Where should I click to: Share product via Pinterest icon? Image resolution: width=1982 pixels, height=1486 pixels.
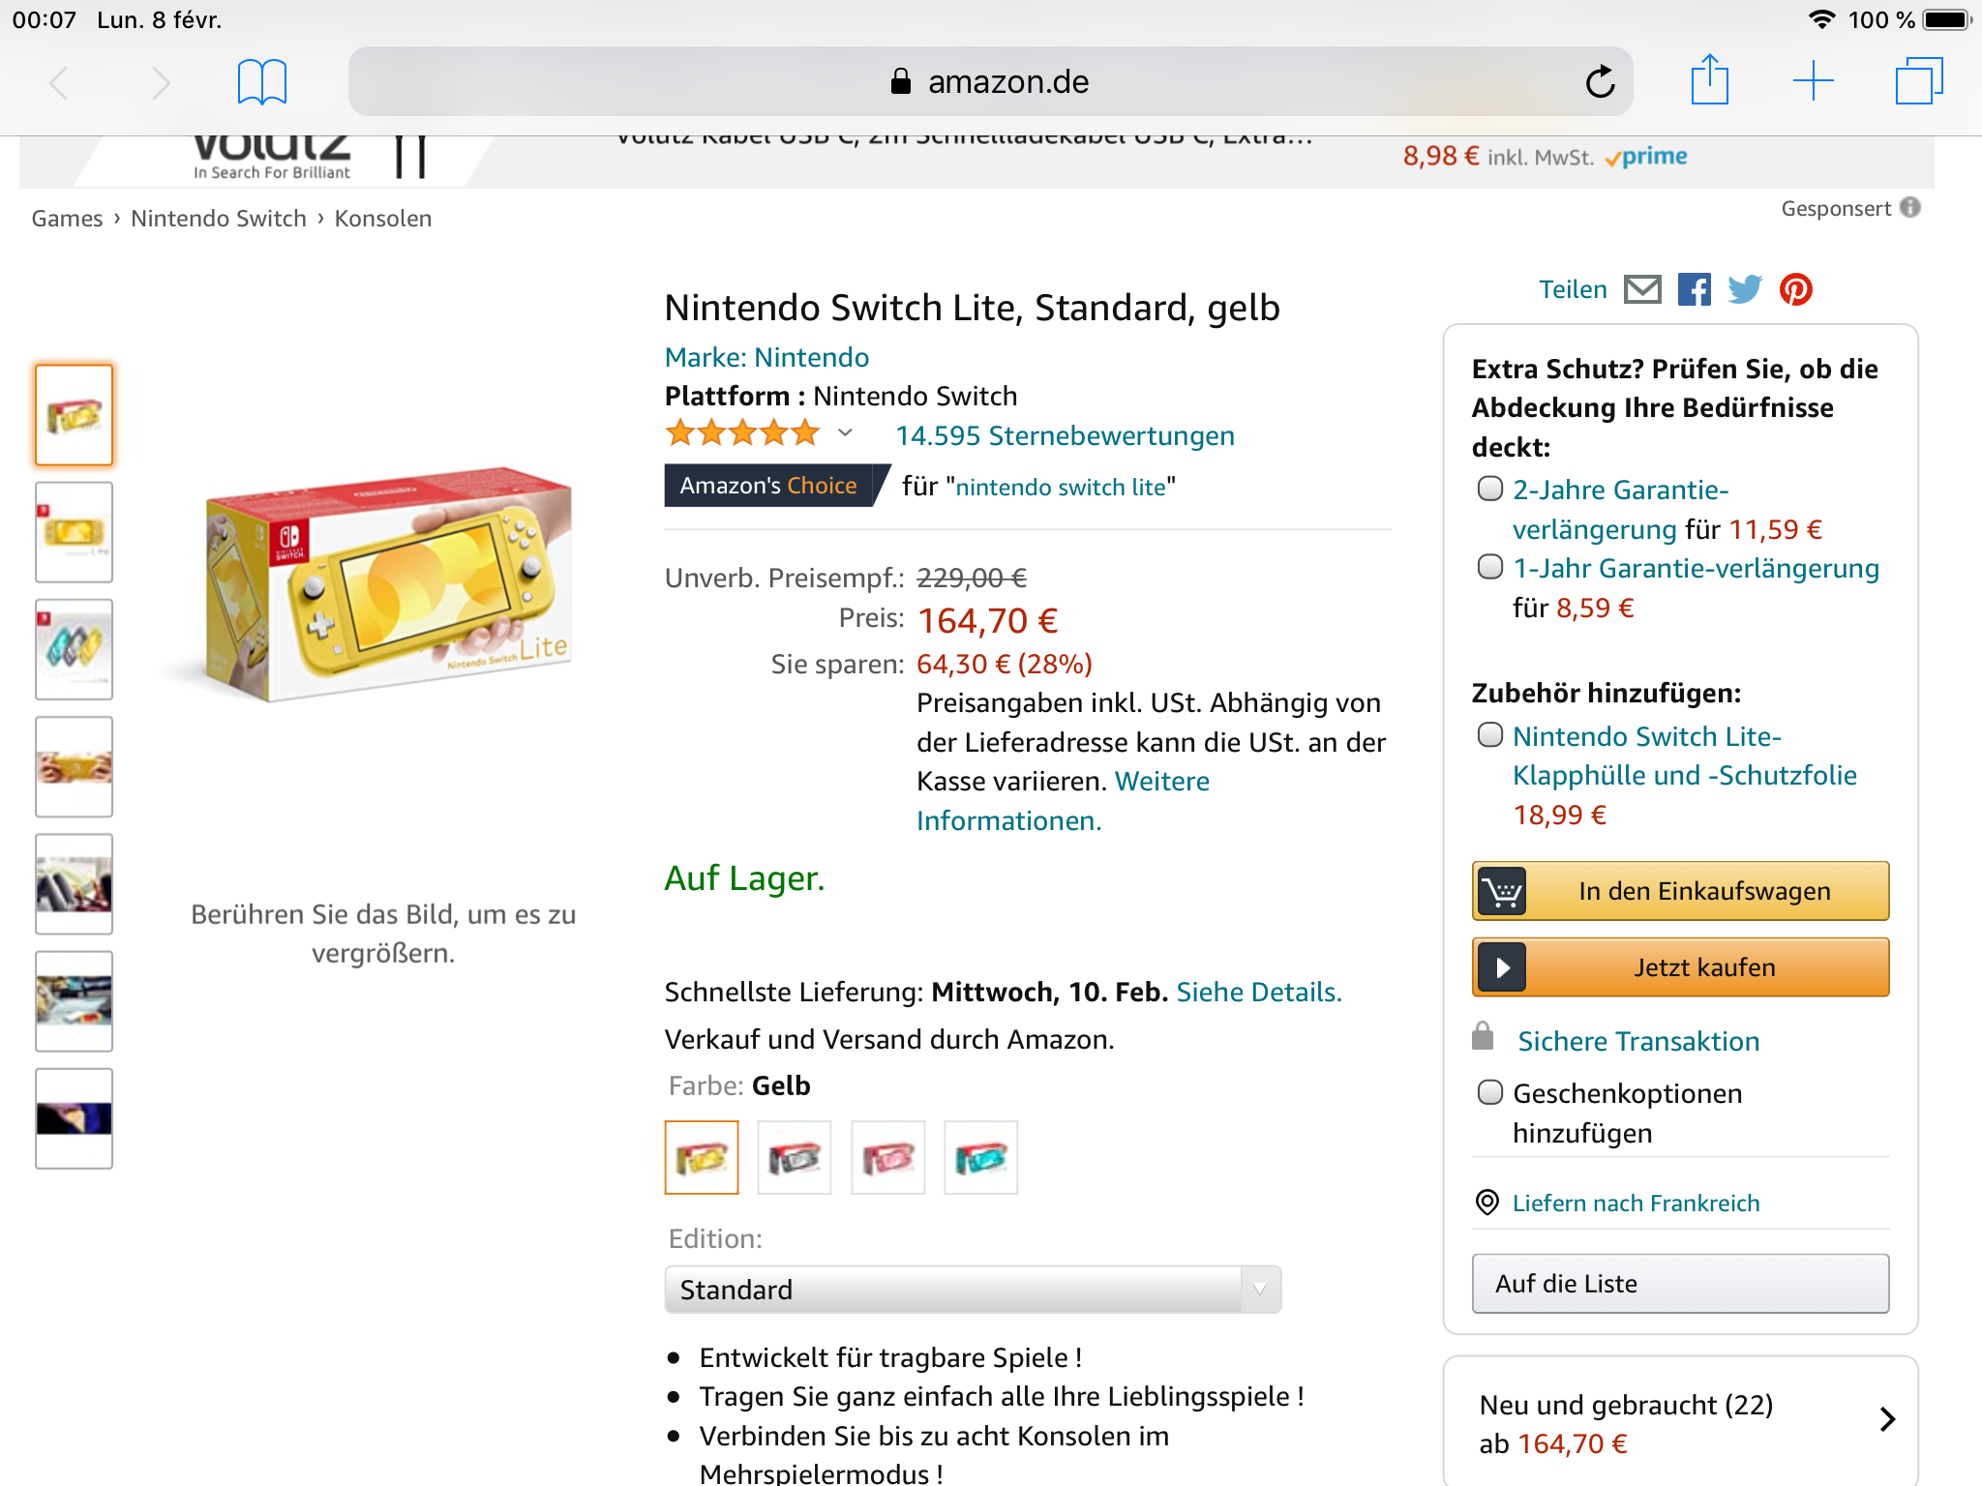tap(1796, 289)
